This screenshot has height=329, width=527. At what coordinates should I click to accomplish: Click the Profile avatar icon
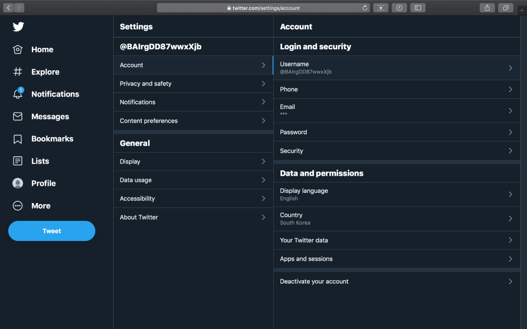[x=17, y=184]
